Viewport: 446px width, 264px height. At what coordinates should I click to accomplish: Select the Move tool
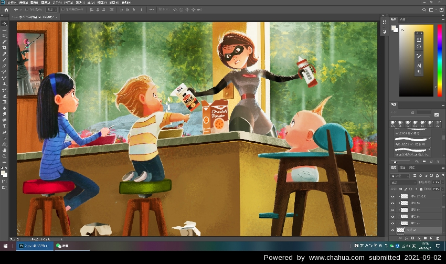point(4,24)
